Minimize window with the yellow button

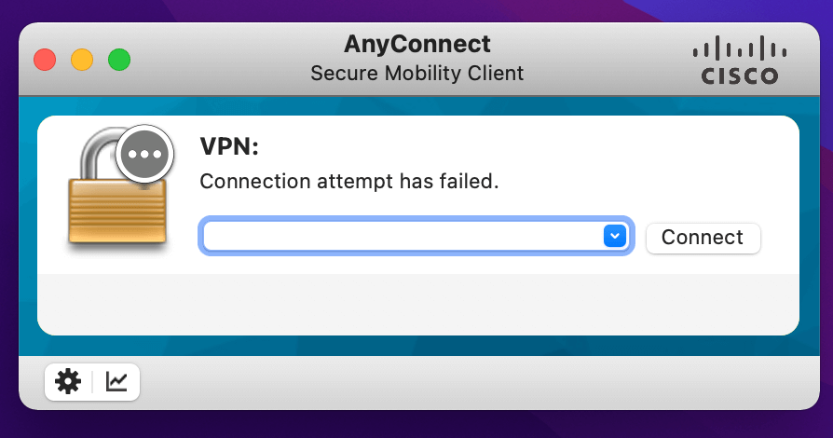[x=82, y=61]
